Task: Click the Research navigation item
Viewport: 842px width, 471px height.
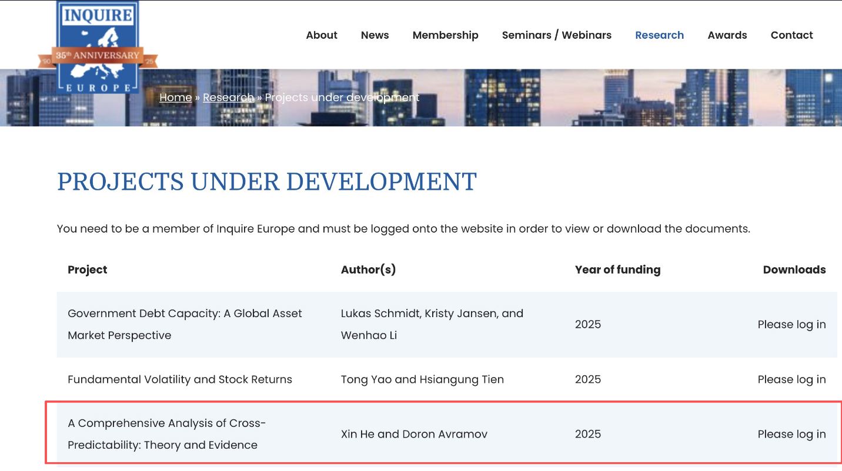Action: click(659, 35)
